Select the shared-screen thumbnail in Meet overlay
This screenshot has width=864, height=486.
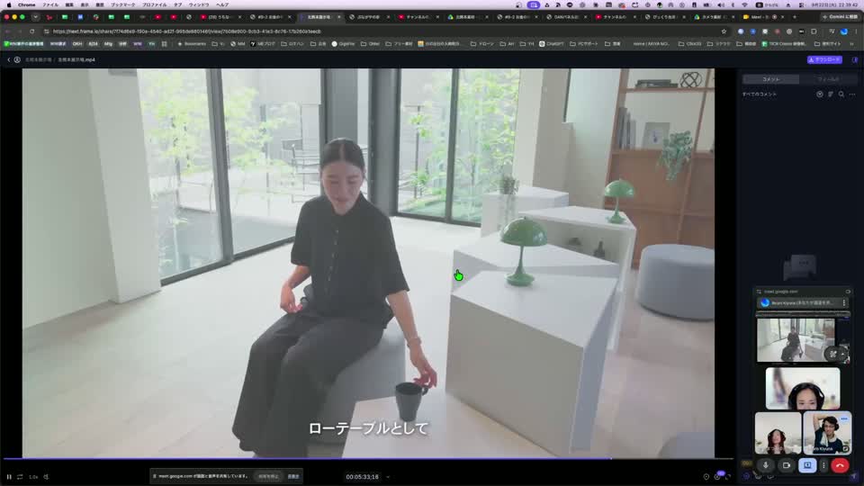point(796,340)
